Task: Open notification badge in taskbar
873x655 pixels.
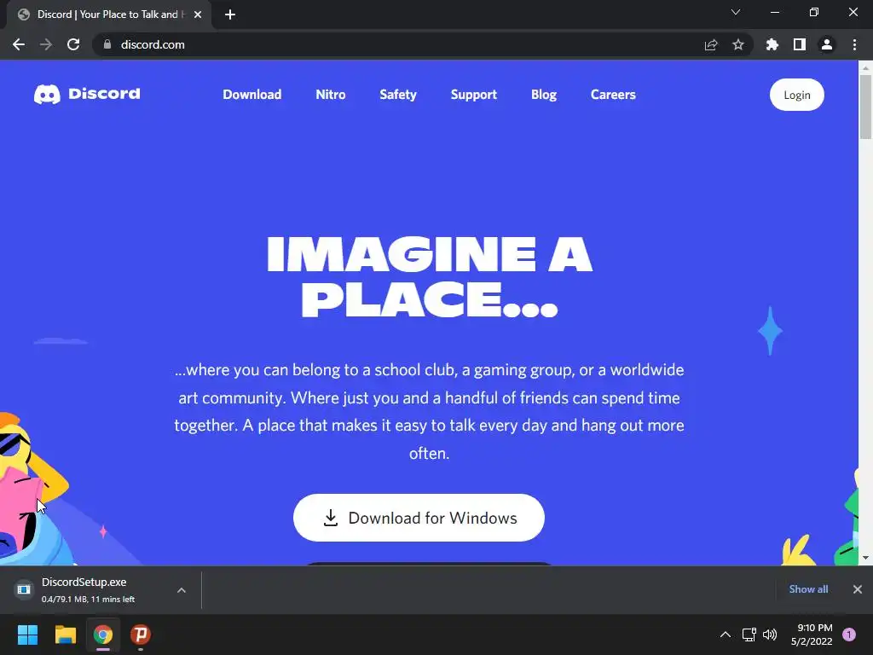Action: click(849, 635)
